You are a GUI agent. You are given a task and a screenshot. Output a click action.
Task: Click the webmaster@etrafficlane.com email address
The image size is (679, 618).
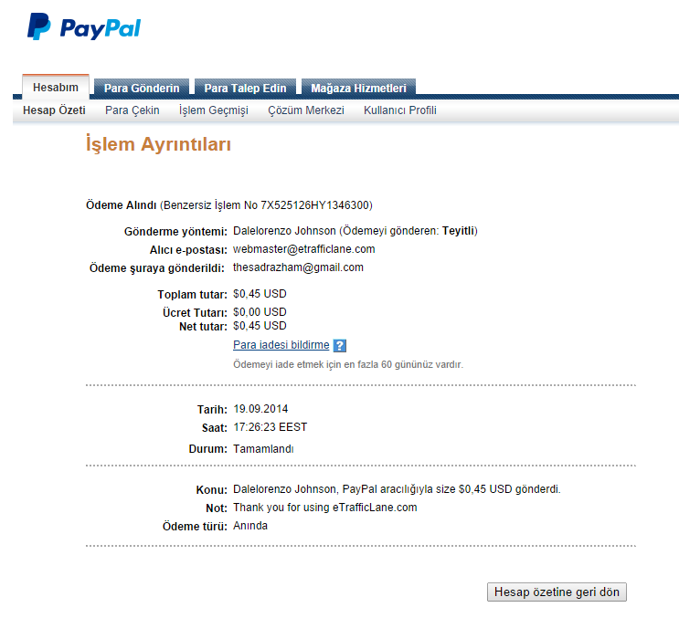(304, 249)
